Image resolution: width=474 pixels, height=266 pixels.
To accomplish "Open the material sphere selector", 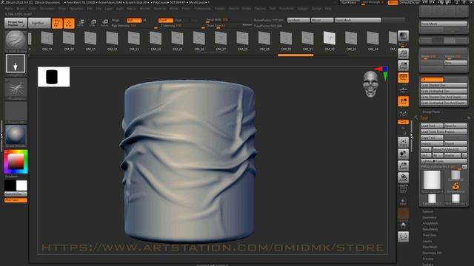I will point(16,136).
